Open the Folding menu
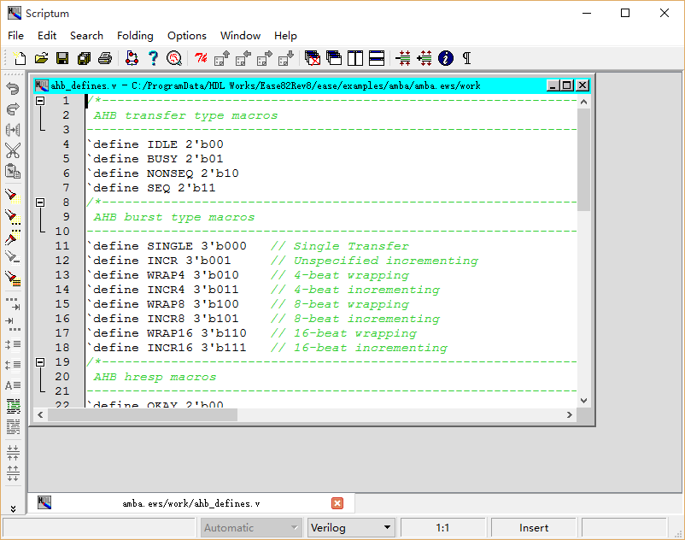 pyautogui.click(x=135, y=35)
